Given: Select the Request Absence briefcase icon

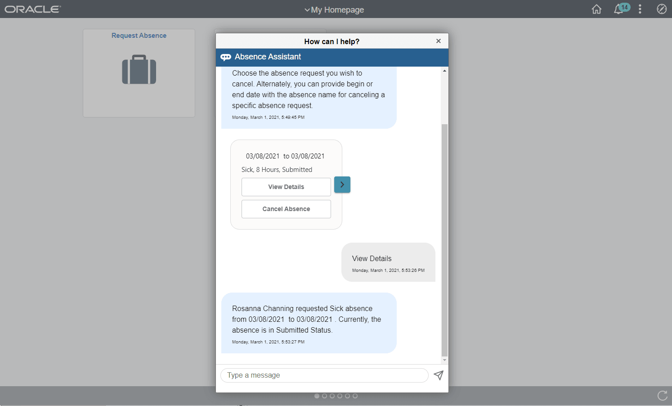Looking at the screenshot, I should pyautogui.click(x=139, y=70).
